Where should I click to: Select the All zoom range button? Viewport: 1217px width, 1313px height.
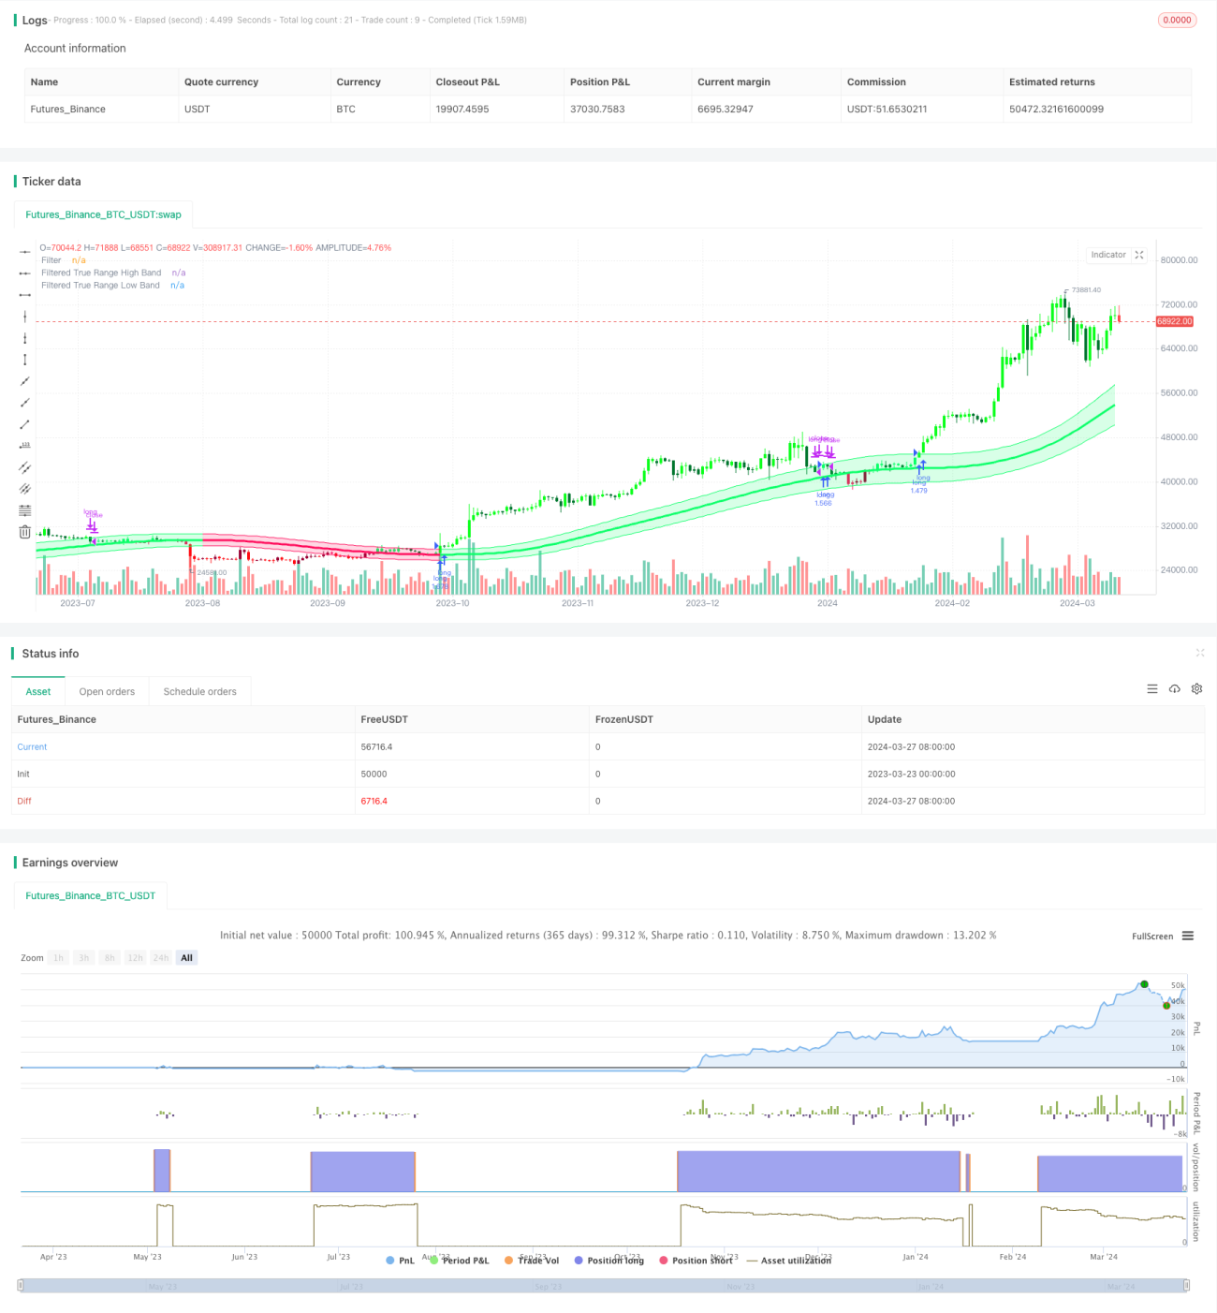tap(187, 958)
